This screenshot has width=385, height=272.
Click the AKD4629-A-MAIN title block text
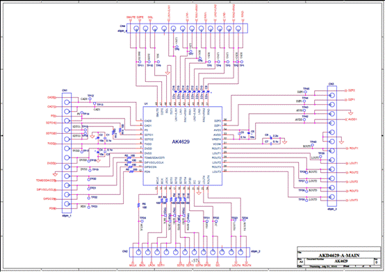(x=339, y=255)
